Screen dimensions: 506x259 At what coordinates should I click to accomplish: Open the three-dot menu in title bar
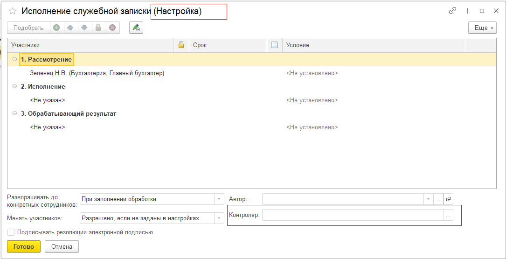[468, 11]
